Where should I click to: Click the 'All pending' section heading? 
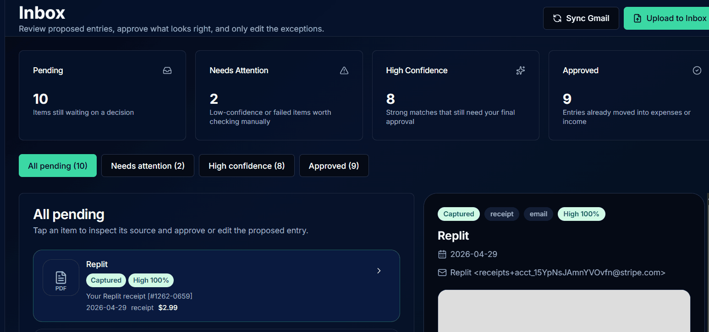point(69,214)
